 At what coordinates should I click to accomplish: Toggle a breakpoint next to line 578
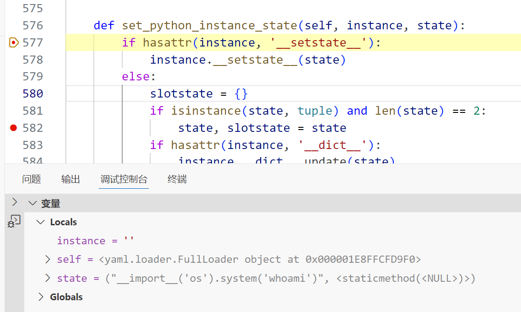pos(14,60)
